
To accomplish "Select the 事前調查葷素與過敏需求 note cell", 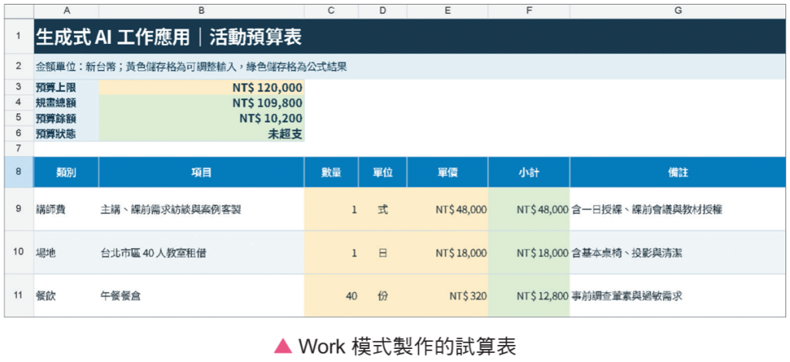I will (x=677, y=296).
